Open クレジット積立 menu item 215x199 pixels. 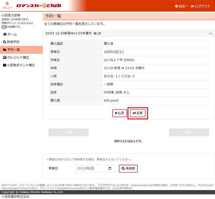[16, 58]
